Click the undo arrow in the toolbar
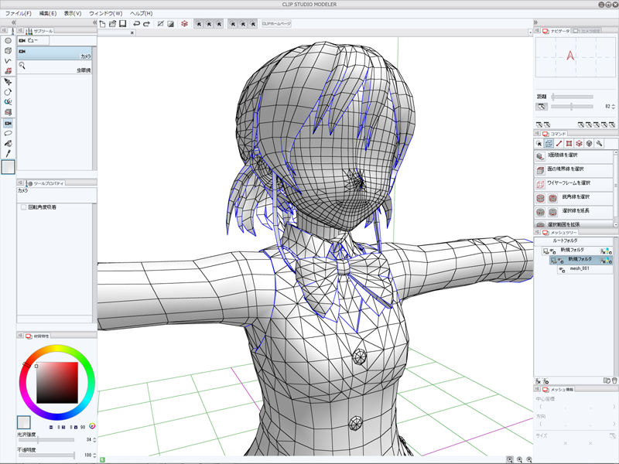The height and width of the screenshot is (464, 619). pos(136,24)
